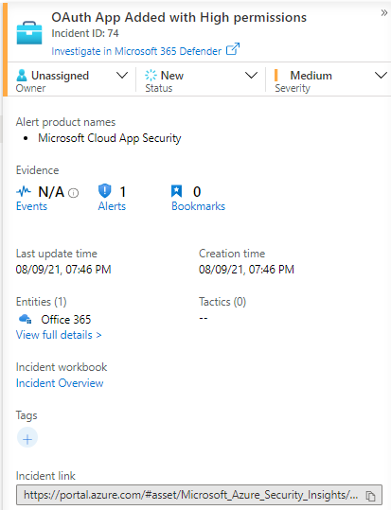Click View full details link
The image size is (391, 510).
(x=59, y=335)
